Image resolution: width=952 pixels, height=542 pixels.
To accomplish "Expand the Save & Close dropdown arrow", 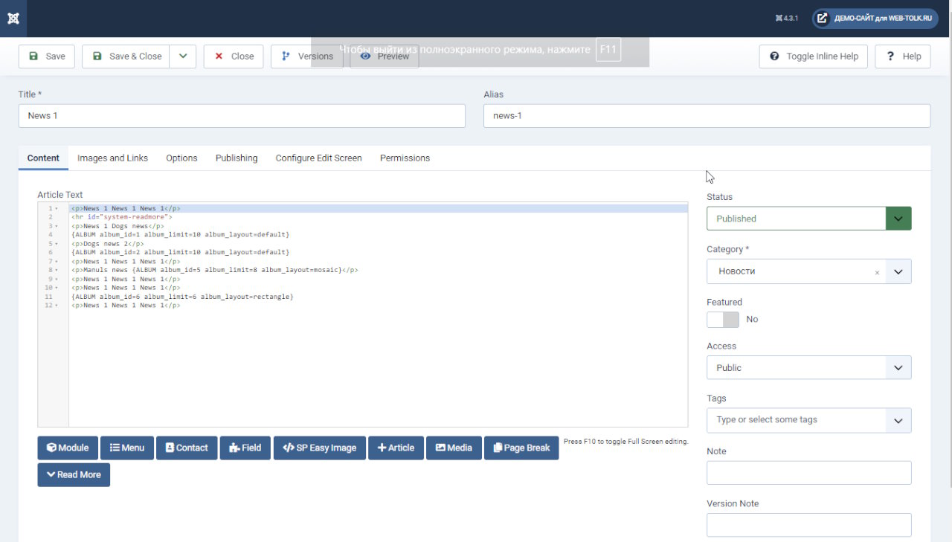I will pos(182,57).
